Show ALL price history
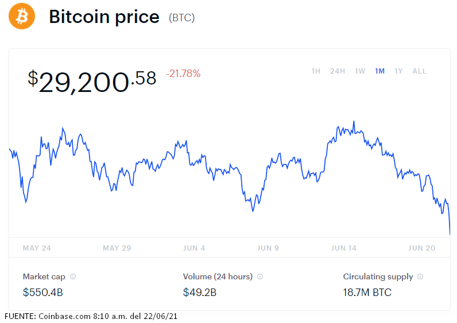Screen dimensions: 457x323 419,71
